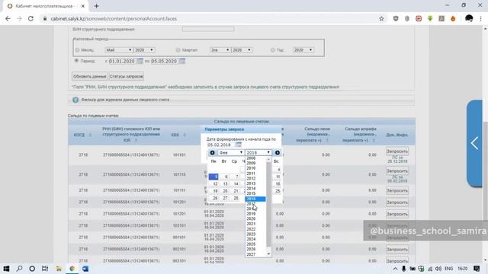This screenshot has width=488, height=274.
Task: Click the browser address bar
Action: (x=212, y=18)
